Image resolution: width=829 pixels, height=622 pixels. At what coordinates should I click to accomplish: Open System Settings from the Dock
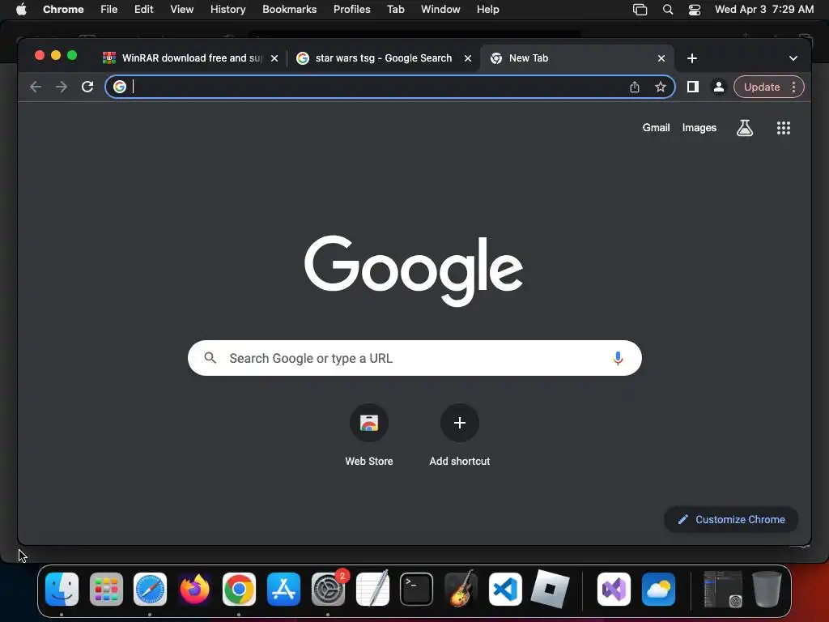tap(328, 590)
